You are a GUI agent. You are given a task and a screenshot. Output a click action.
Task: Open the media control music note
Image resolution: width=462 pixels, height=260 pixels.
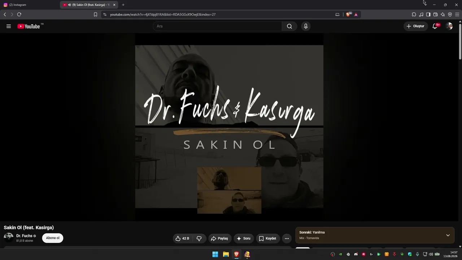pos(421,14)
